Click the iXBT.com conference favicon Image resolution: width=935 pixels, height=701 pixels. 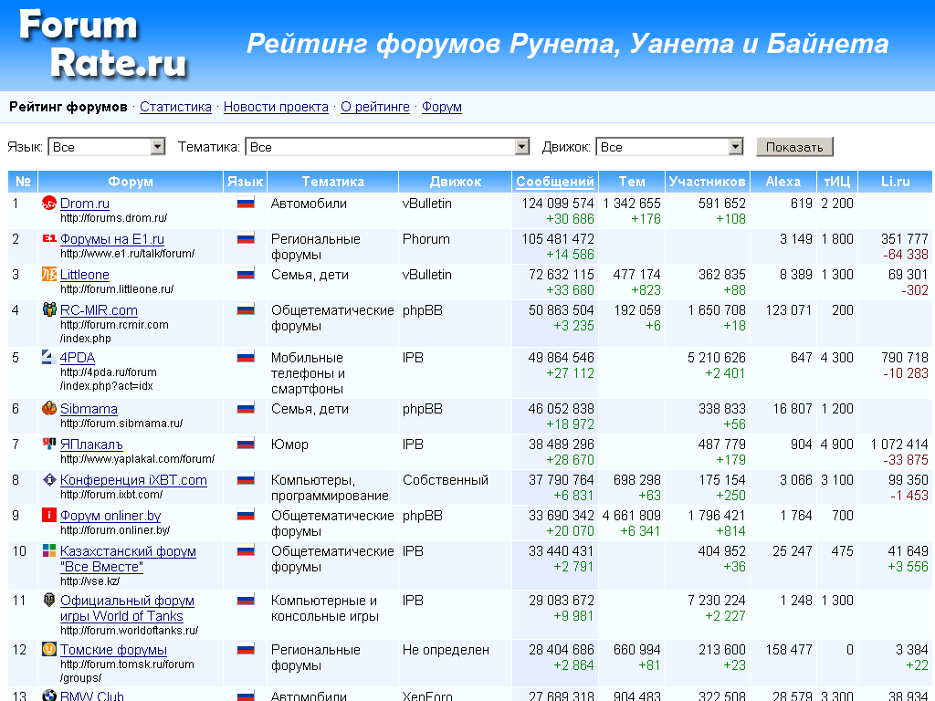(x=49, y=480)
